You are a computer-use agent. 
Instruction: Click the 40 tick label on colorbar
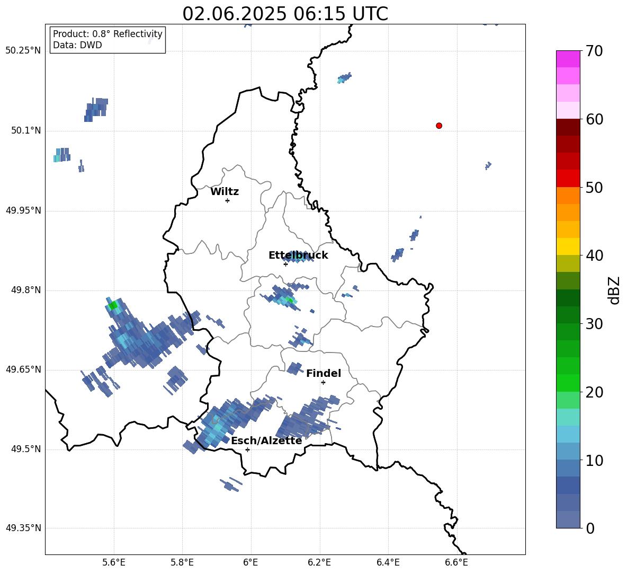tap(594, 255)
